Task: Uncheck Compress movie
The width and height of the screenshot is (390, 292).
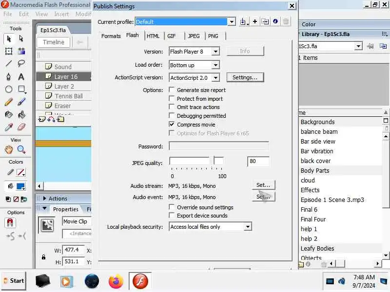Action: 172,124
